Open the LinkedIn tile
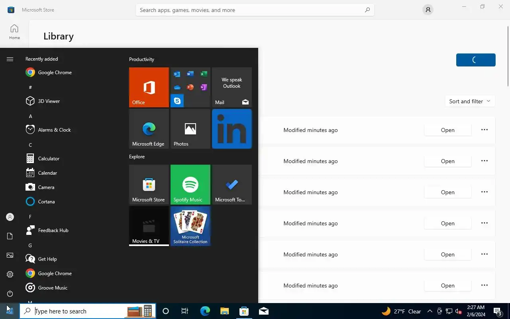The width and height of the screenshot is (510, 319). [x=232, y=129]
